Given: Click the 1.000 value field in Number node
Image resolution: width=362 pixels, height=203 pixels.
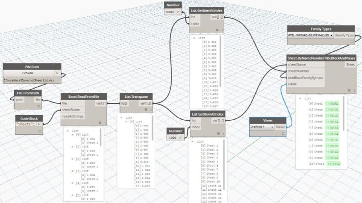Looking at the screenshot, I should 173,137.
